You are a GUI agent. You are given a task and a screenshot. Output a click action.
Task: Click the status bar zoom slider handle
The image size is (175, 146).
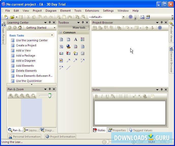pyautogui.click(x=108, y=142)
